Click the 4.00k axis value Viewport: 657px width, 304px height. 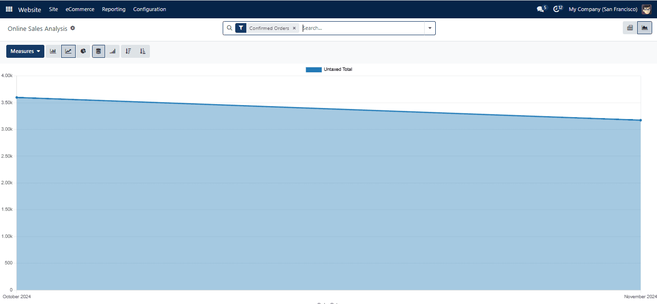pyautogui.click(x=7, y=76)
